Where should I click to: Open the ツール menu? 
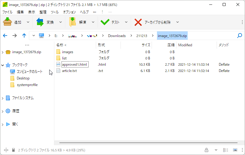[55, 12]
